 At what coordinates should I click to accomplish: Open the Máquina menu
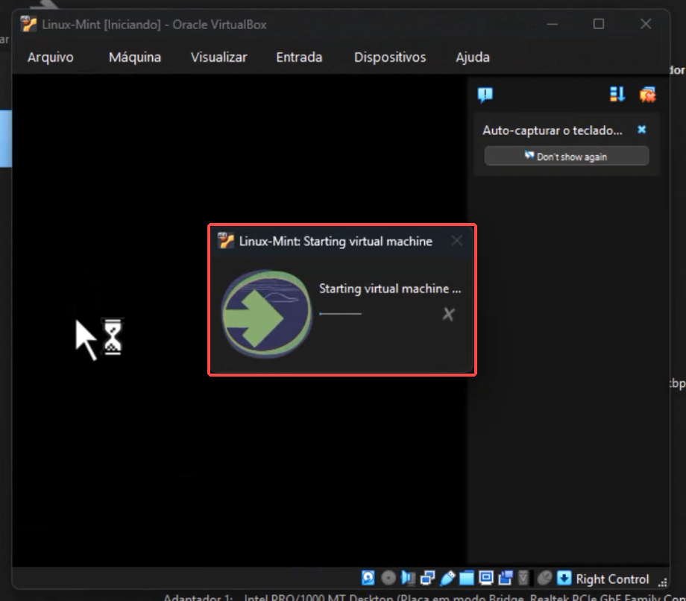click(135, 57)
